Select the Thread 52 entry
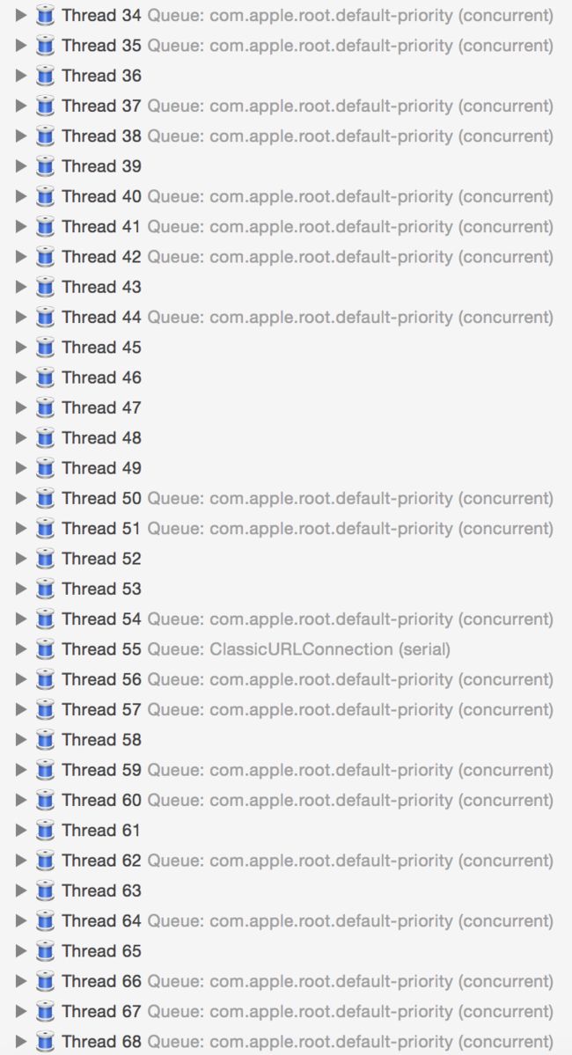Viewport: 572px width, 1055px height. coord(101,559)
